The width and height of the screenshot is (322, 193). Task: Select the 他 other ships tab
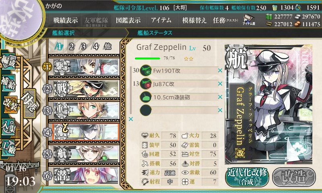click(107, 47)
